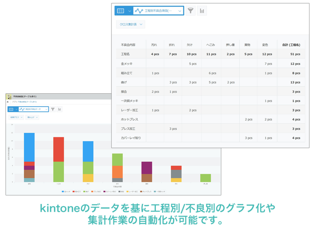Image resolution: width=315 pixels, height=234 pixels.
Task: Click the 異物 column header
Action: coord(247,45)
